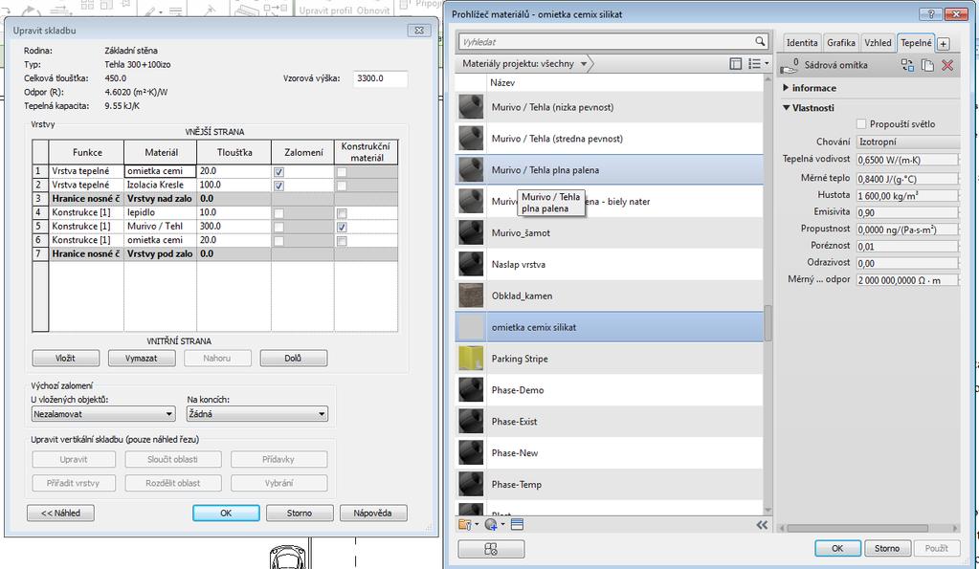Viewport: 979px width, 569px height.
Task: Enable the Propouští světlo checkbox
Action: coord(861,123)
